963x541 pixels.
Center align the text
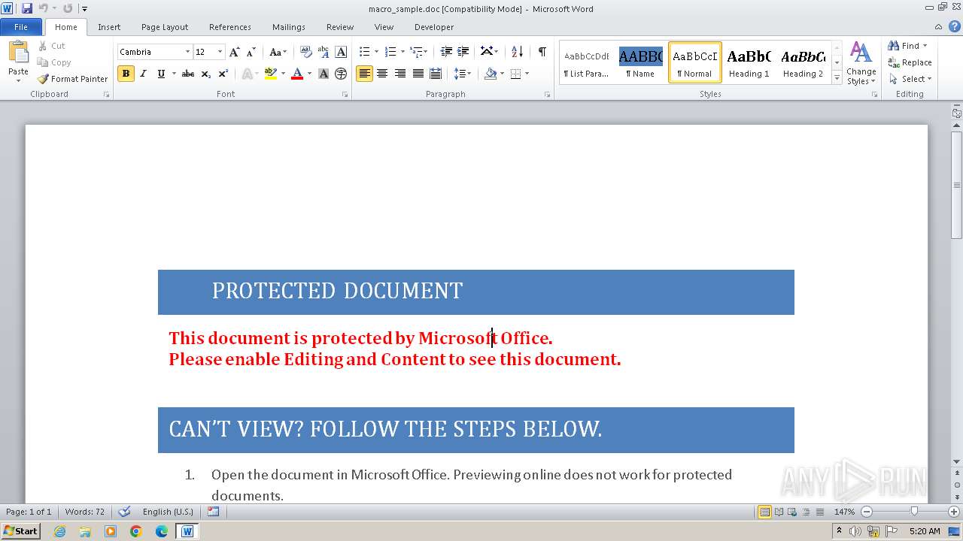pyautogui.click(x=382, y=74)
